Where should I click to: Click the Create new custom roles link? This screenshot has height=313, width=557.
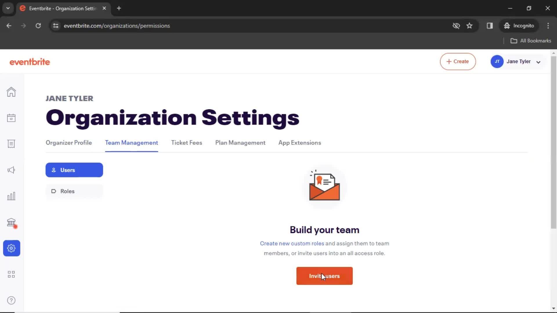(292, 243)
